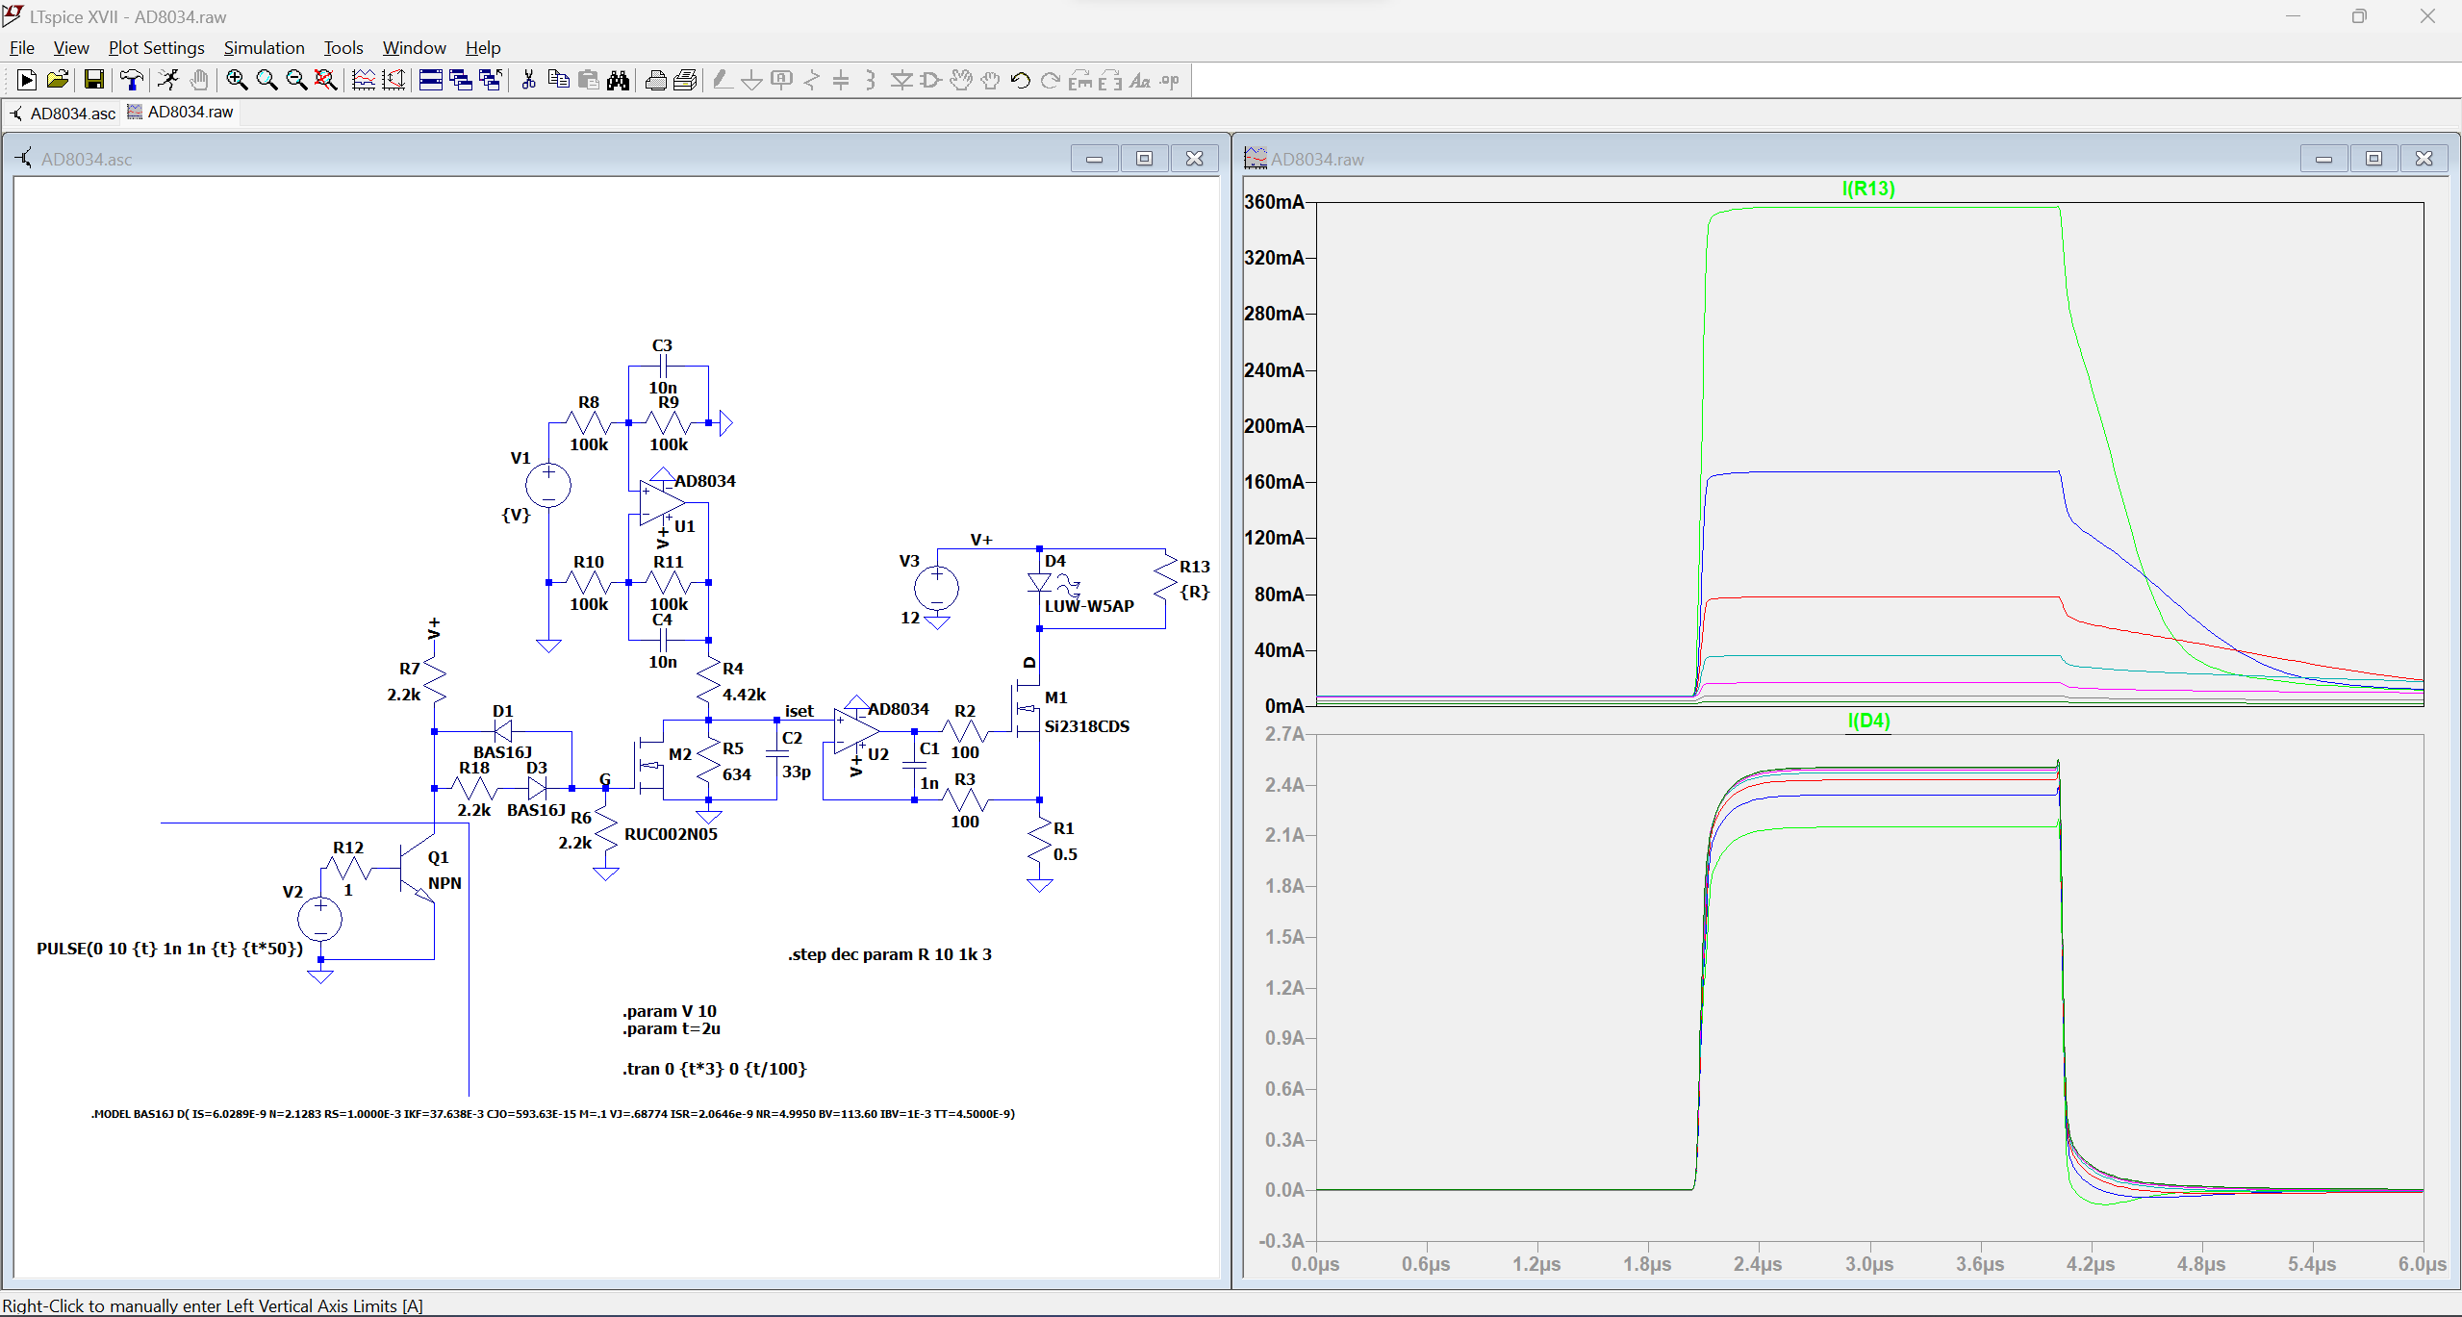Click the 360mA axis label in upper plot
Viewport: 2462px width, 1317px height.
pyautogui.click(x=1275, y=202)
